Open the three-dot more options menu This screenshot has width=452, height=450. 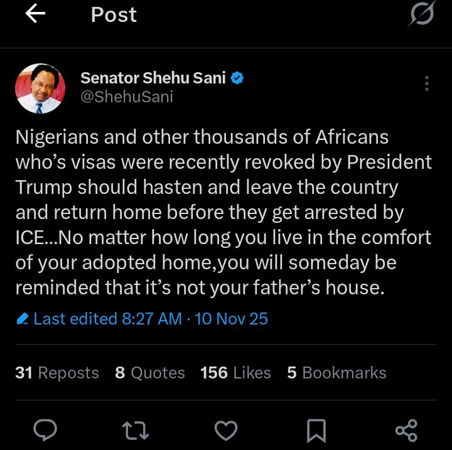pyautogui.click(x=426, y=83)
